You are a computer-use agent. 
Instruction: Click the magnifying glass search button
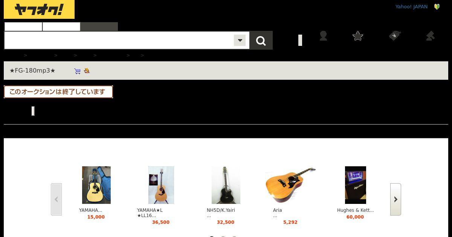click(261, 40)
